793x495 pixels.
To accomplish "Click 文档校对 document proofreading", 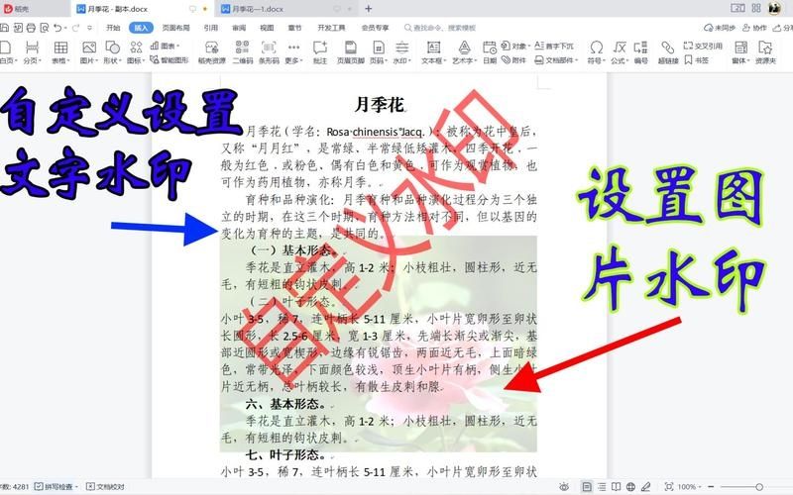I will [106, 487].
